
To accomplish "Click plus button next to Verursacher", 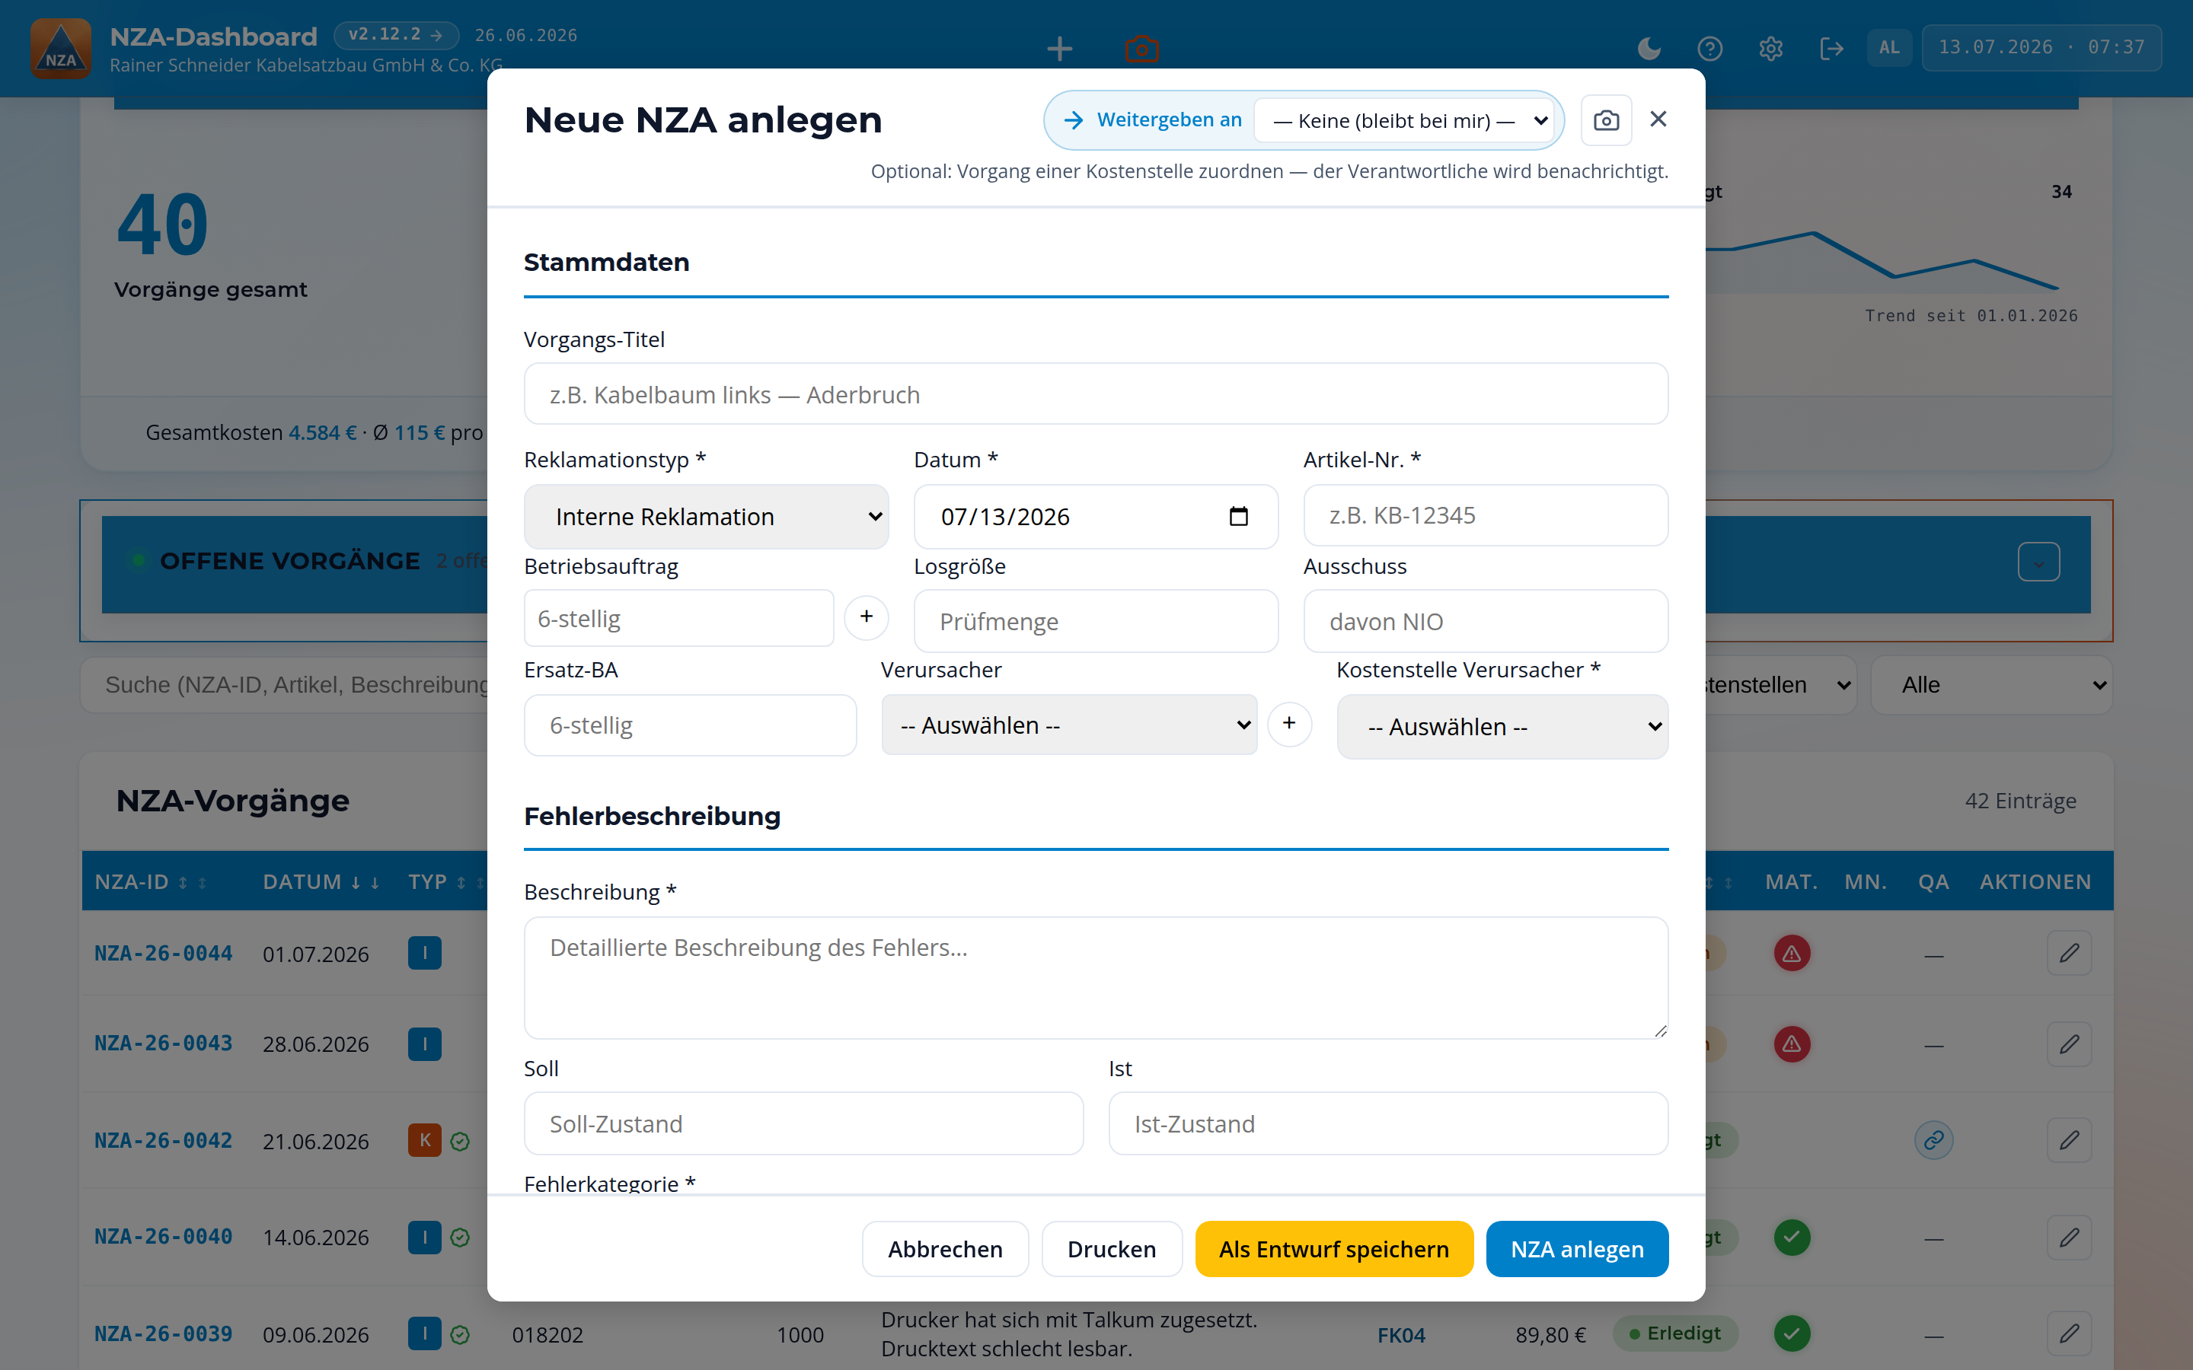I will pos(1289,724).
